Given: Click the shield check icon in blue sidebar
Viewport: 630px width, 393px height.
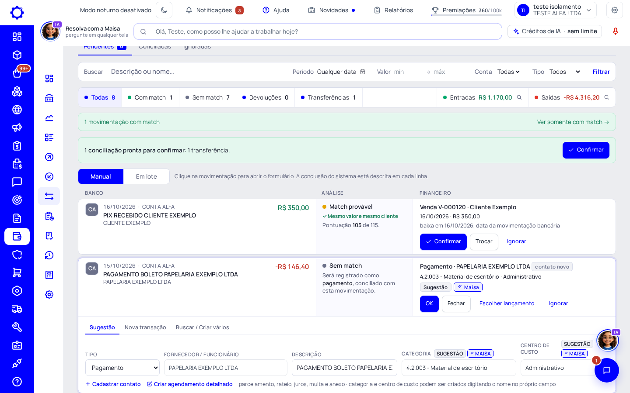Looking at the screenshot, I should [x=17, y=255].
